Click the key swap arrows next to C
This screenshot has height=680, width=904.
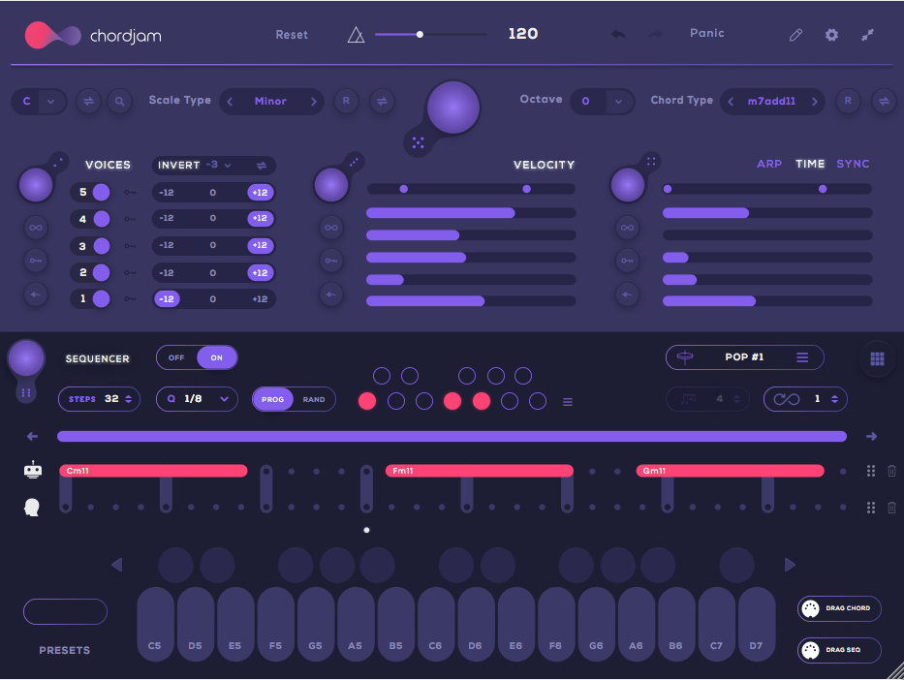[88, 102]
